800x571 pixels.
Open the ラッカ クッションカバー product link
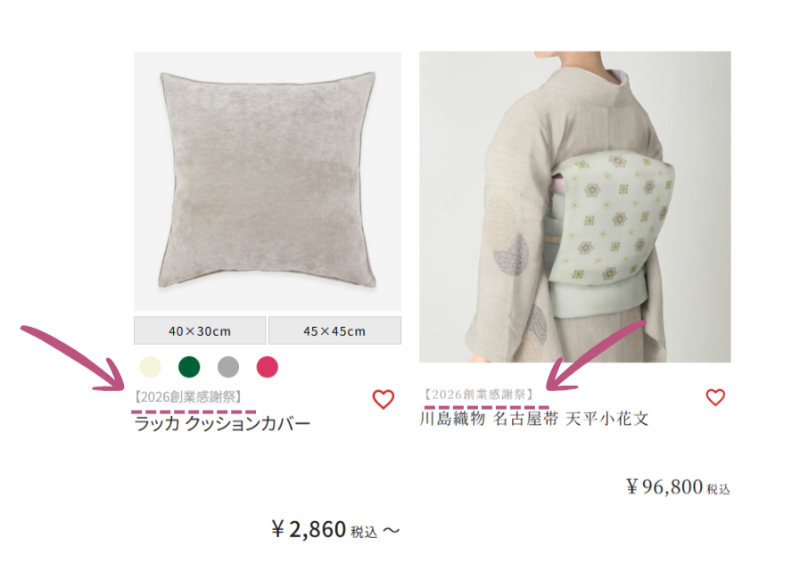point(222,423)
